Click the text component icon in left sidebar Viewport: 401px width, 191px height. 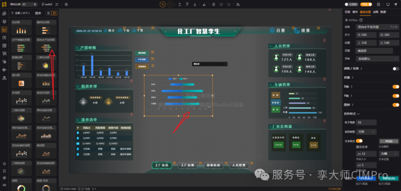pos(4,37)
